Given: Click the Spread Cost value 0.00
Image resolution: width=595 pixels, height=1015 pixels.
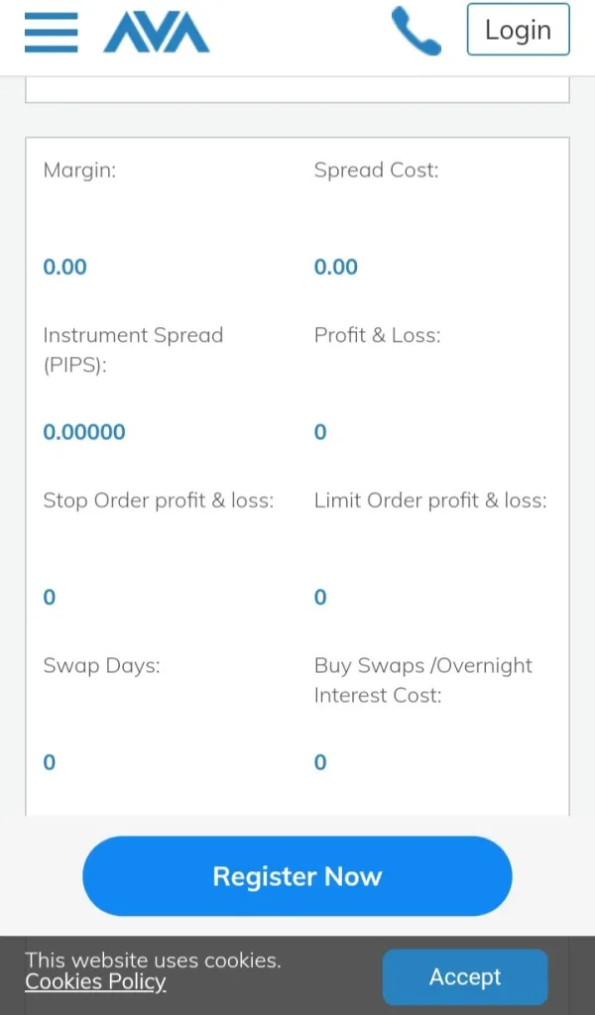Looking at the screenshot, I should (336, 267).
